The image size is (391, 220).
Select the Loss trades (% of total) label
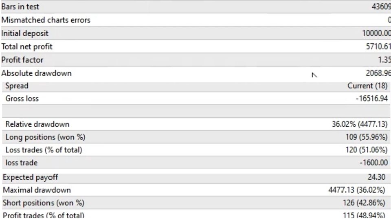point(44,150)
